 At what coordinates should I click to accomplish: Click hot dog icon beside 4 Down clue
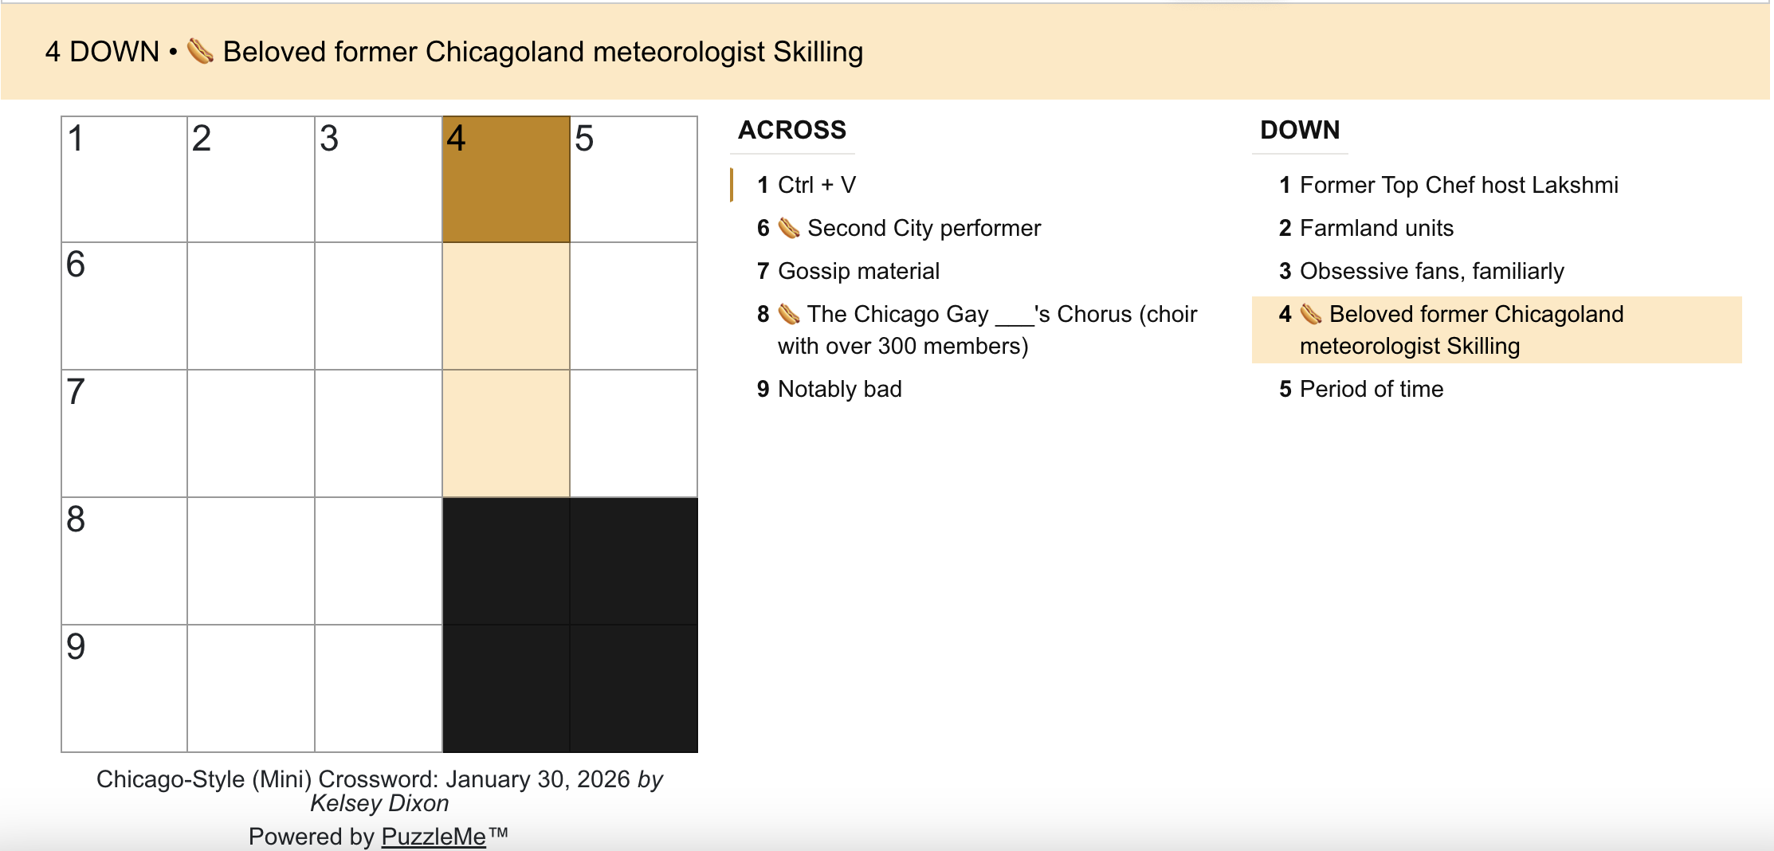pyautogui.click(x=1310, y=315)
